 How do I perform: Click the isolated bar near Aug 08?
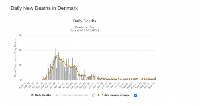point(134,78)
